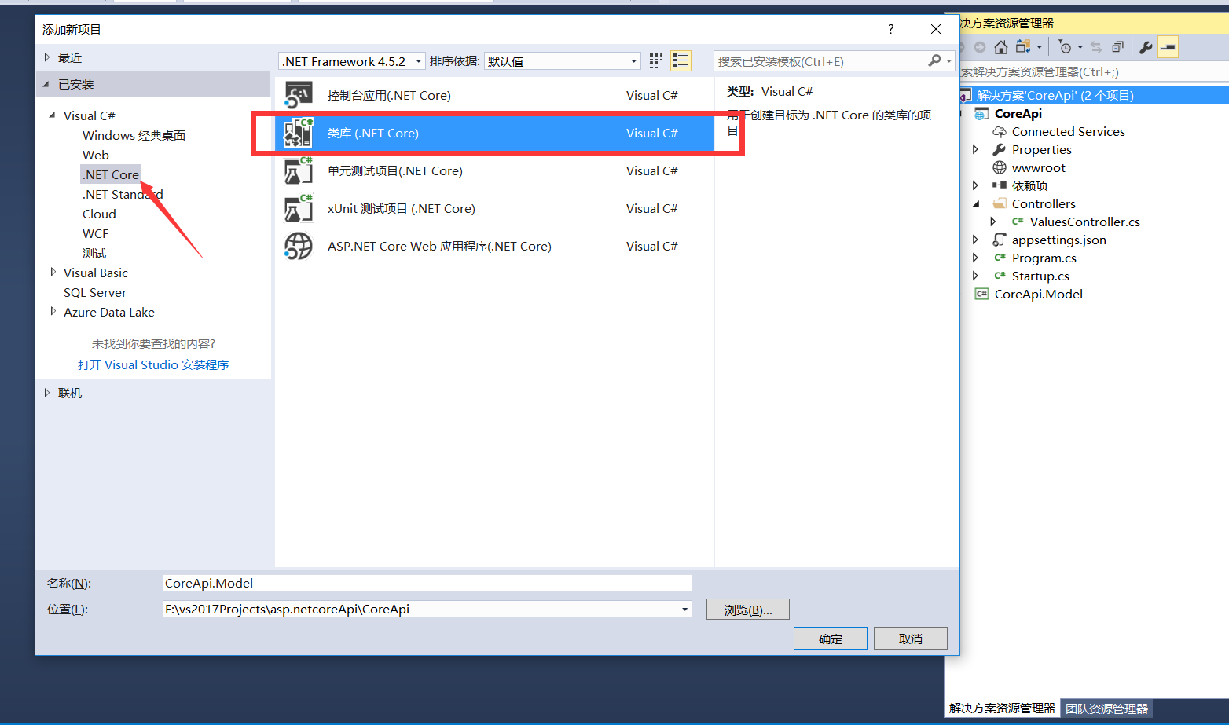The width and height of the screenshot is (1229, 725).
Task: Click Connected Services cloud icon
Action: click(1000, 132)
